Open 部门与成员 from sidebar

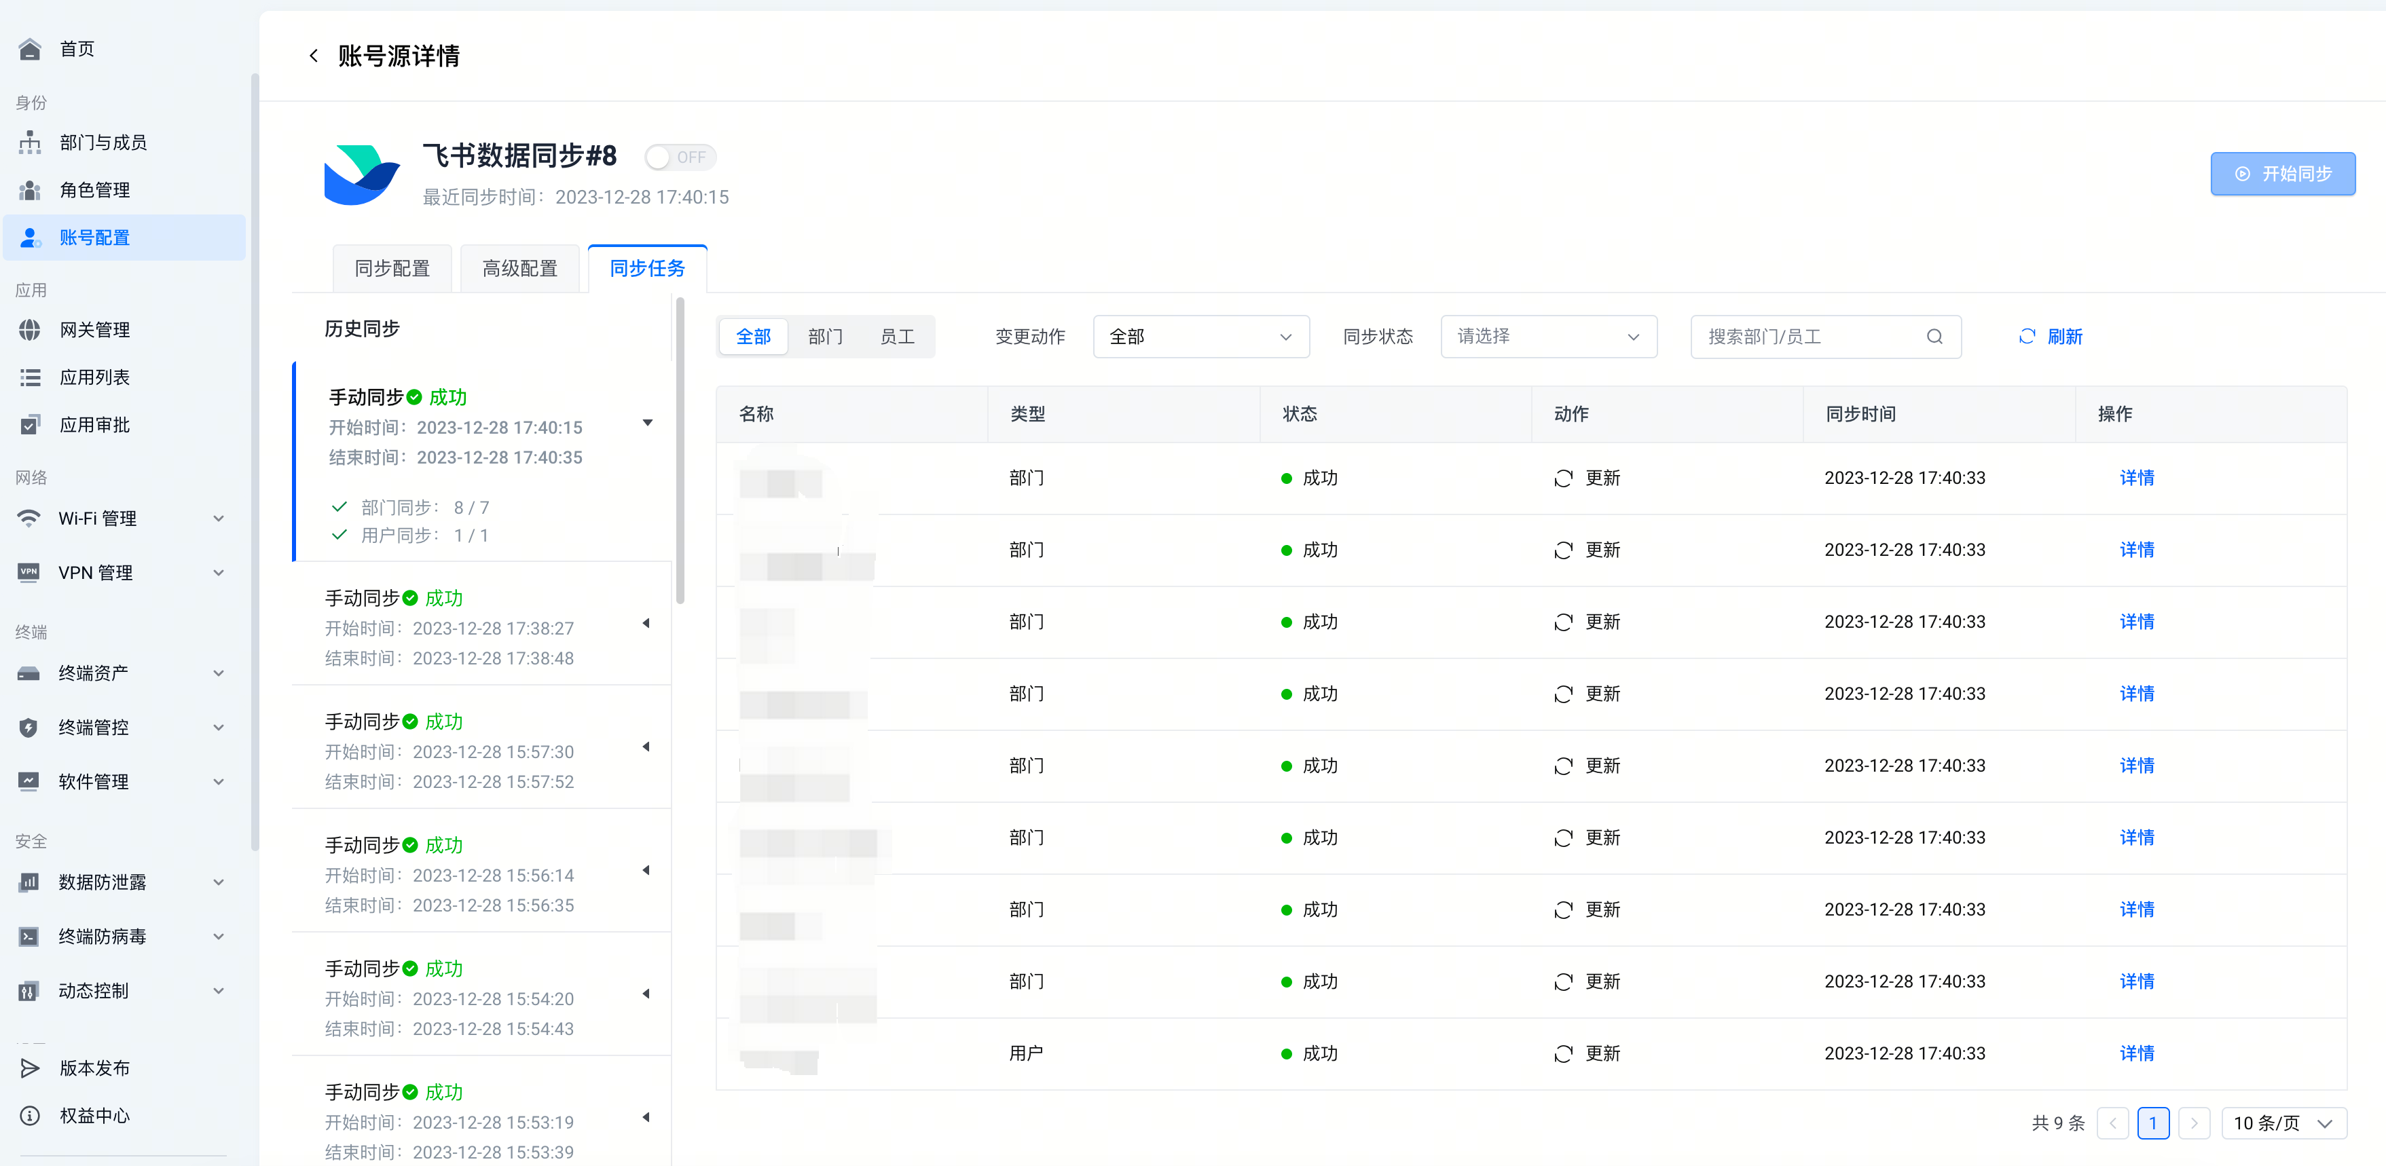103,143
